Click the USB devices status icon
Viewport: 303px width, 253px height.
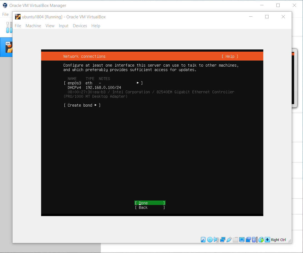click(229, 240)
